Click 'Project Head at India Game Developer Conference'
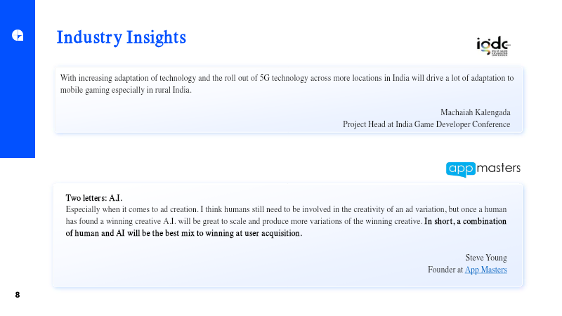Viewport: 562px width, 316px height. pyautogui.click(x=426, y=124)
